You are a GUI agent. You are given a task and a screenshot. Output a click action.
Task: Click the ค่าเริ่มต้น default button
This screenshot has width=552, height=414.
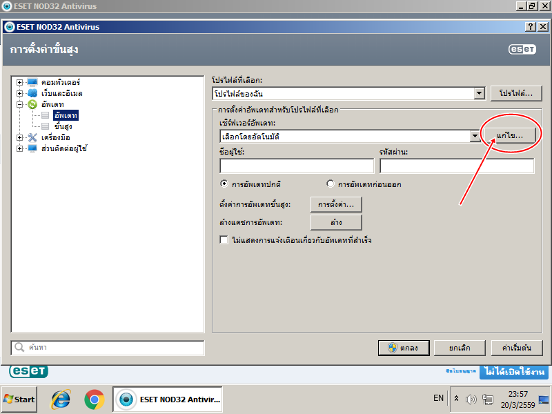516,348
